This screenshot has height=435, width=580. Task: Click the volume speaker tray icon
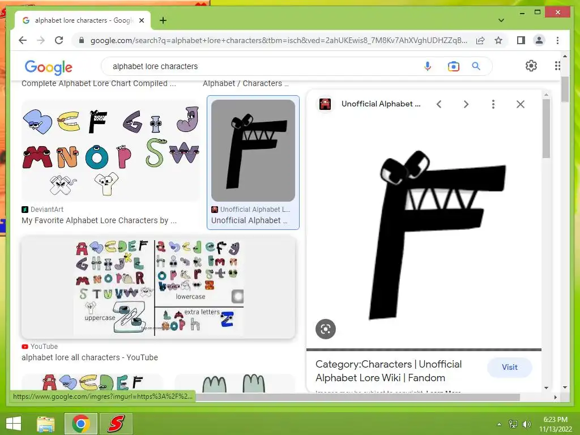click(x=526, y=424)
